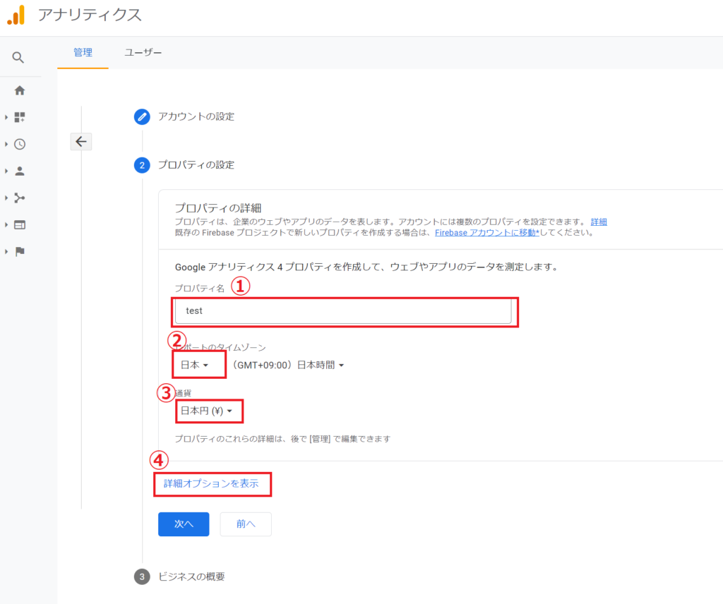
Task: Open the behavior layout icon in sidebar
Action: 19,225
